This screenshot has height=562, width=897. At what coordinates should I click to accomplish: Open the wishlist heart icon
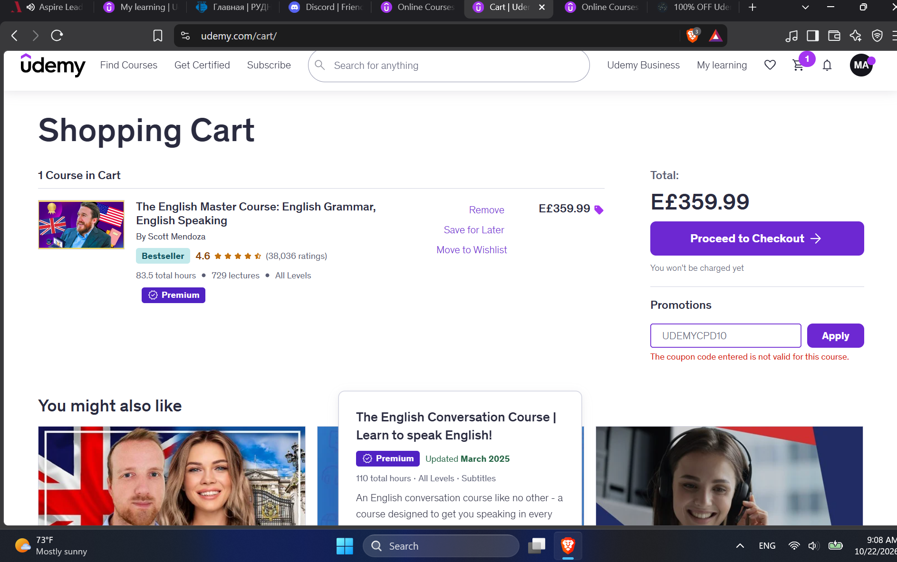770,65
